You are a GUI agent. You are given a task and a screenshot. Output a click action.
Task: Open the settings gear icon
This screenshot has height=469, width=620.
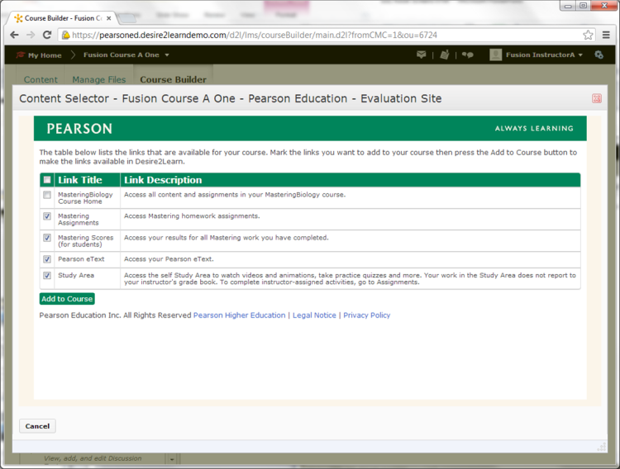pos(599,55)
